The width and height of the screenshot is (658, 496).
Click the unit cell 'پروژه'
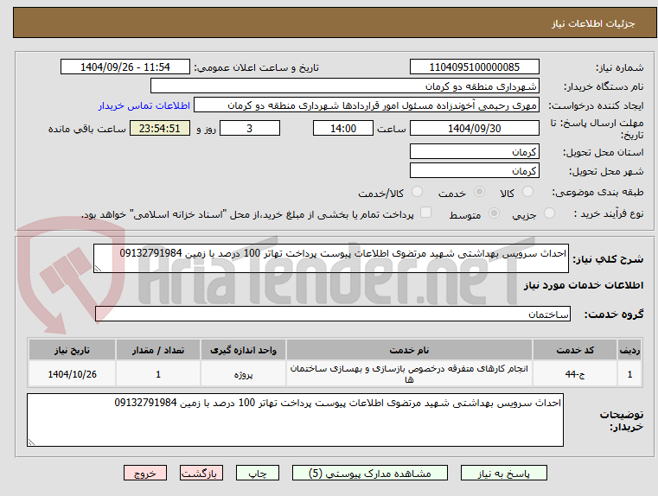click(x=243, y=373)
